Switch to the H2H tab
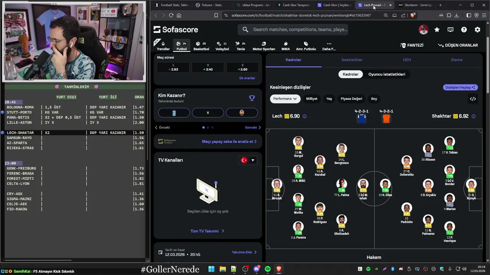This screenshot has height=275, width=490. point(407,60)
